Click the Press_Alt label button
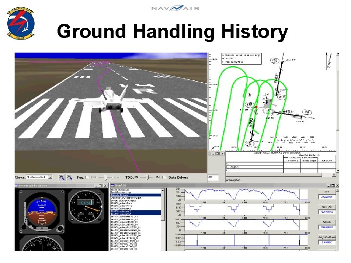Screen dimensions: 351x263 coord(327,207)
